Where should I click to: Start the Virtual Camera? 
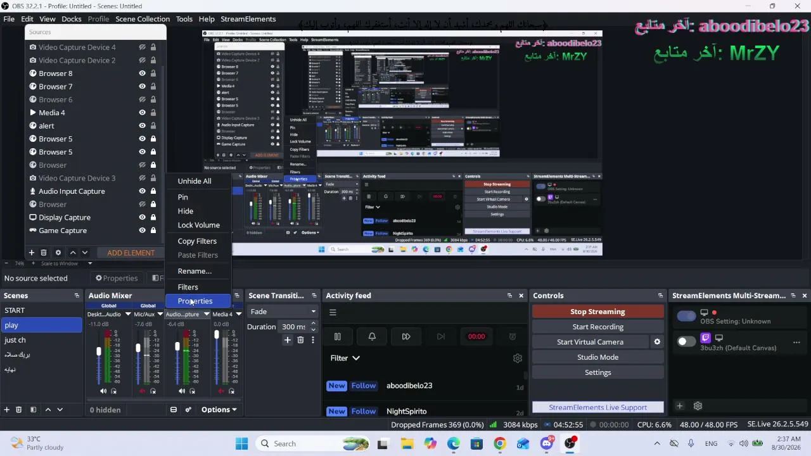click(x=590, y=342)
